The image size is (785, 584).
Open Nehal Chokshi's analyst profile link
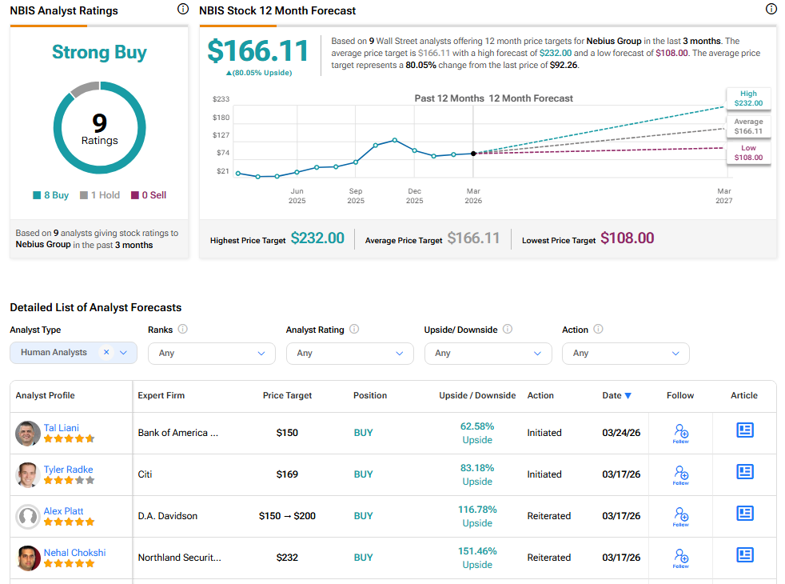[x=74, y=553]
